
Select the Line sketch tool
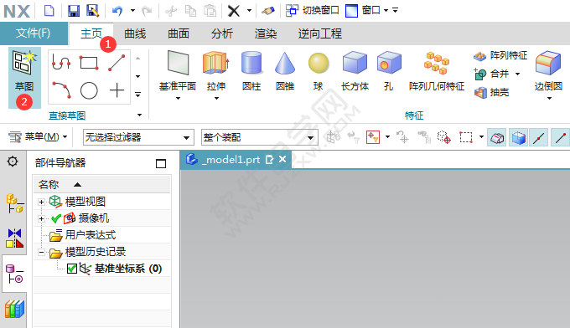(117, 63)
